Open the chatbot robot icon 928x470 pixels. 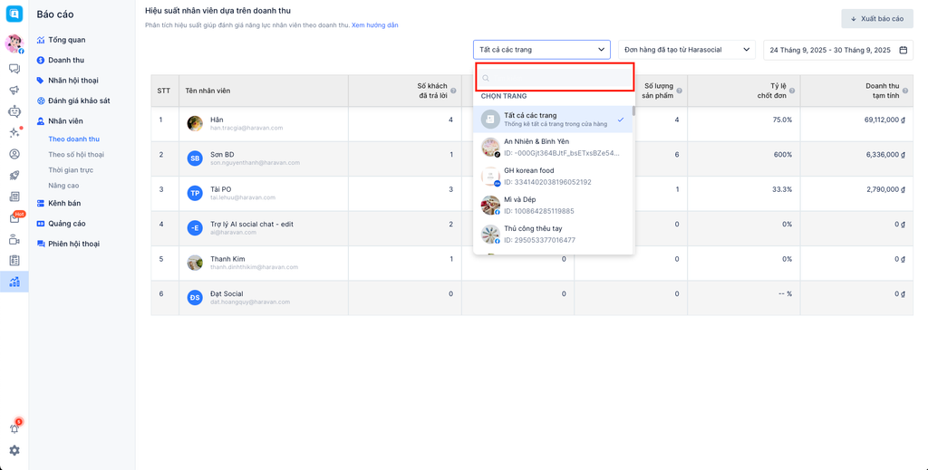click(x=14, y=111)
